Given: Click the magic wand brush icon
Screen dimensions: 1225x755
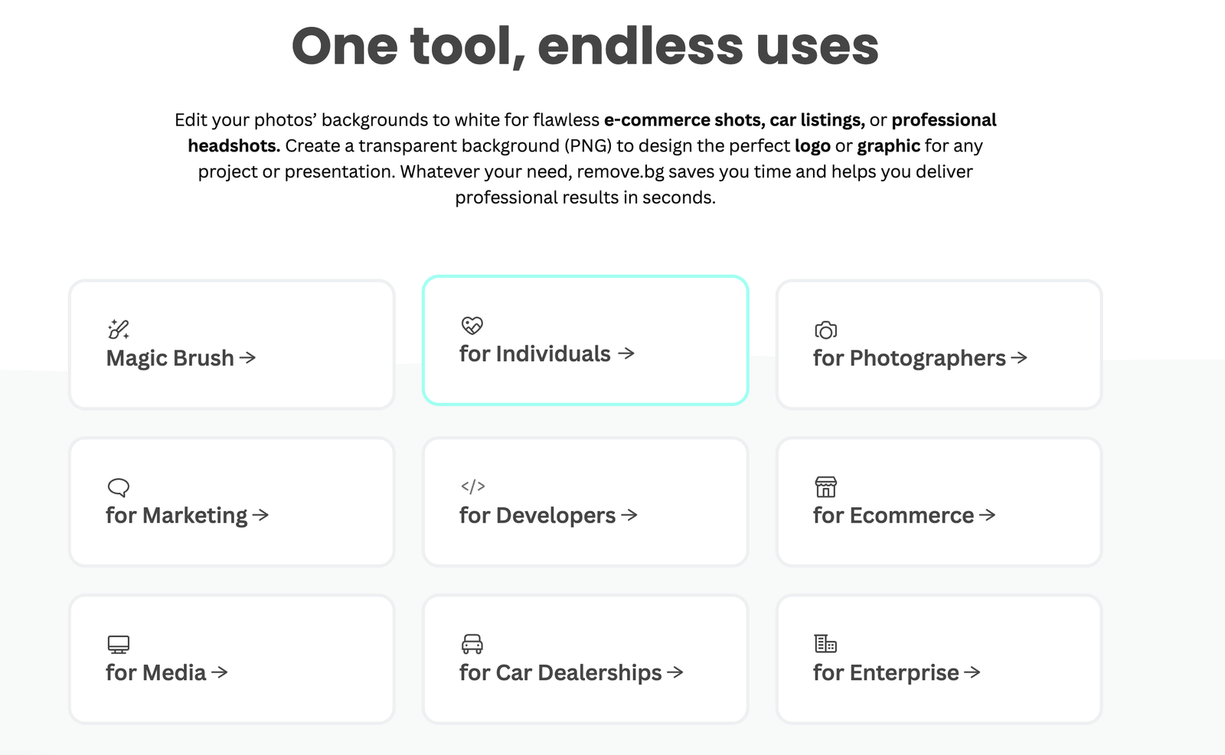Looking at the screenshot, I should click(119, 330).
